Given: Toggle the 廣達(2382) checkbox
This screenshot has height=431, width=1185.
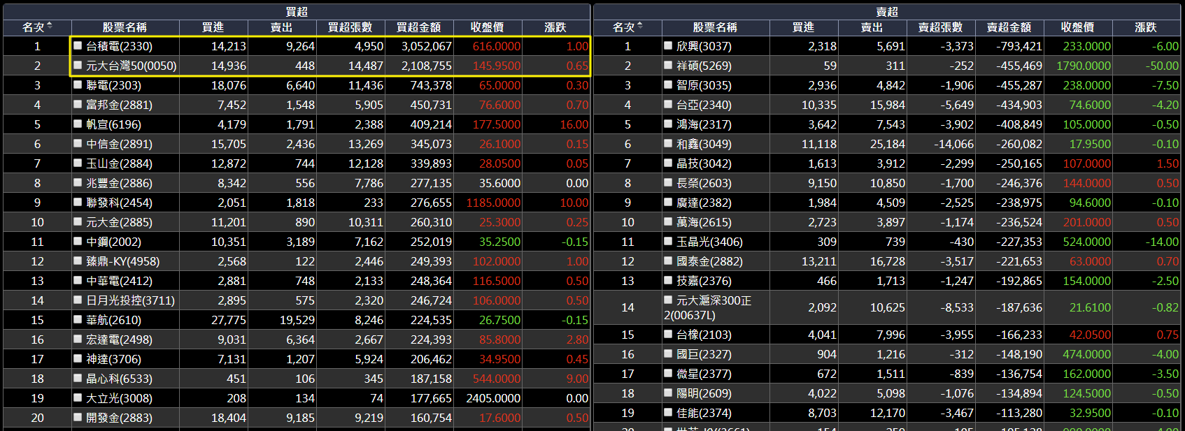Looking at the screenshot, I should [669, 202].
